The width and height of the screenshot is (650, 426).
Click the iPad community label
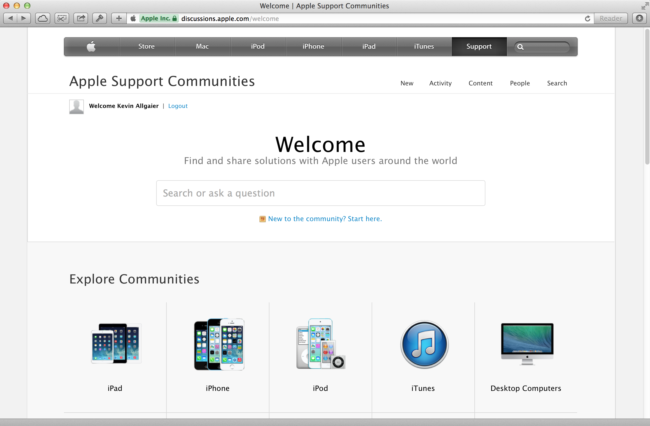pos(115,388)
